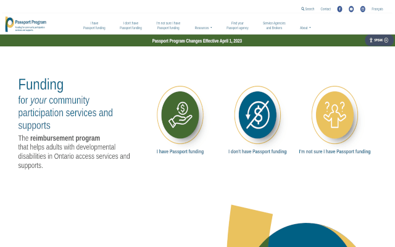Click the yellow confused person icon
Image resolution: width=395 pixels, height=247 pixels.
tap(335, 114)
